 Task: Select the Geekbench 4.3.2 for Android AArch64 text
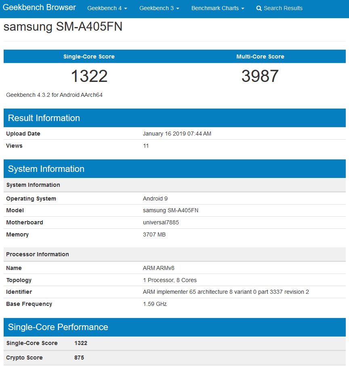pyautogui.click(x=56, y=95)
